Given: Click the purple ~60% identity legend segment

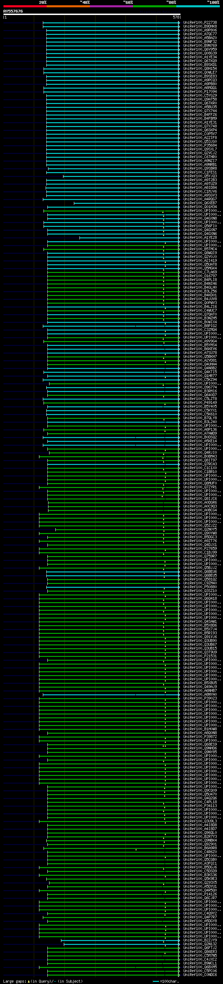Looking at the screenshot, I should (x=112, y=6).
